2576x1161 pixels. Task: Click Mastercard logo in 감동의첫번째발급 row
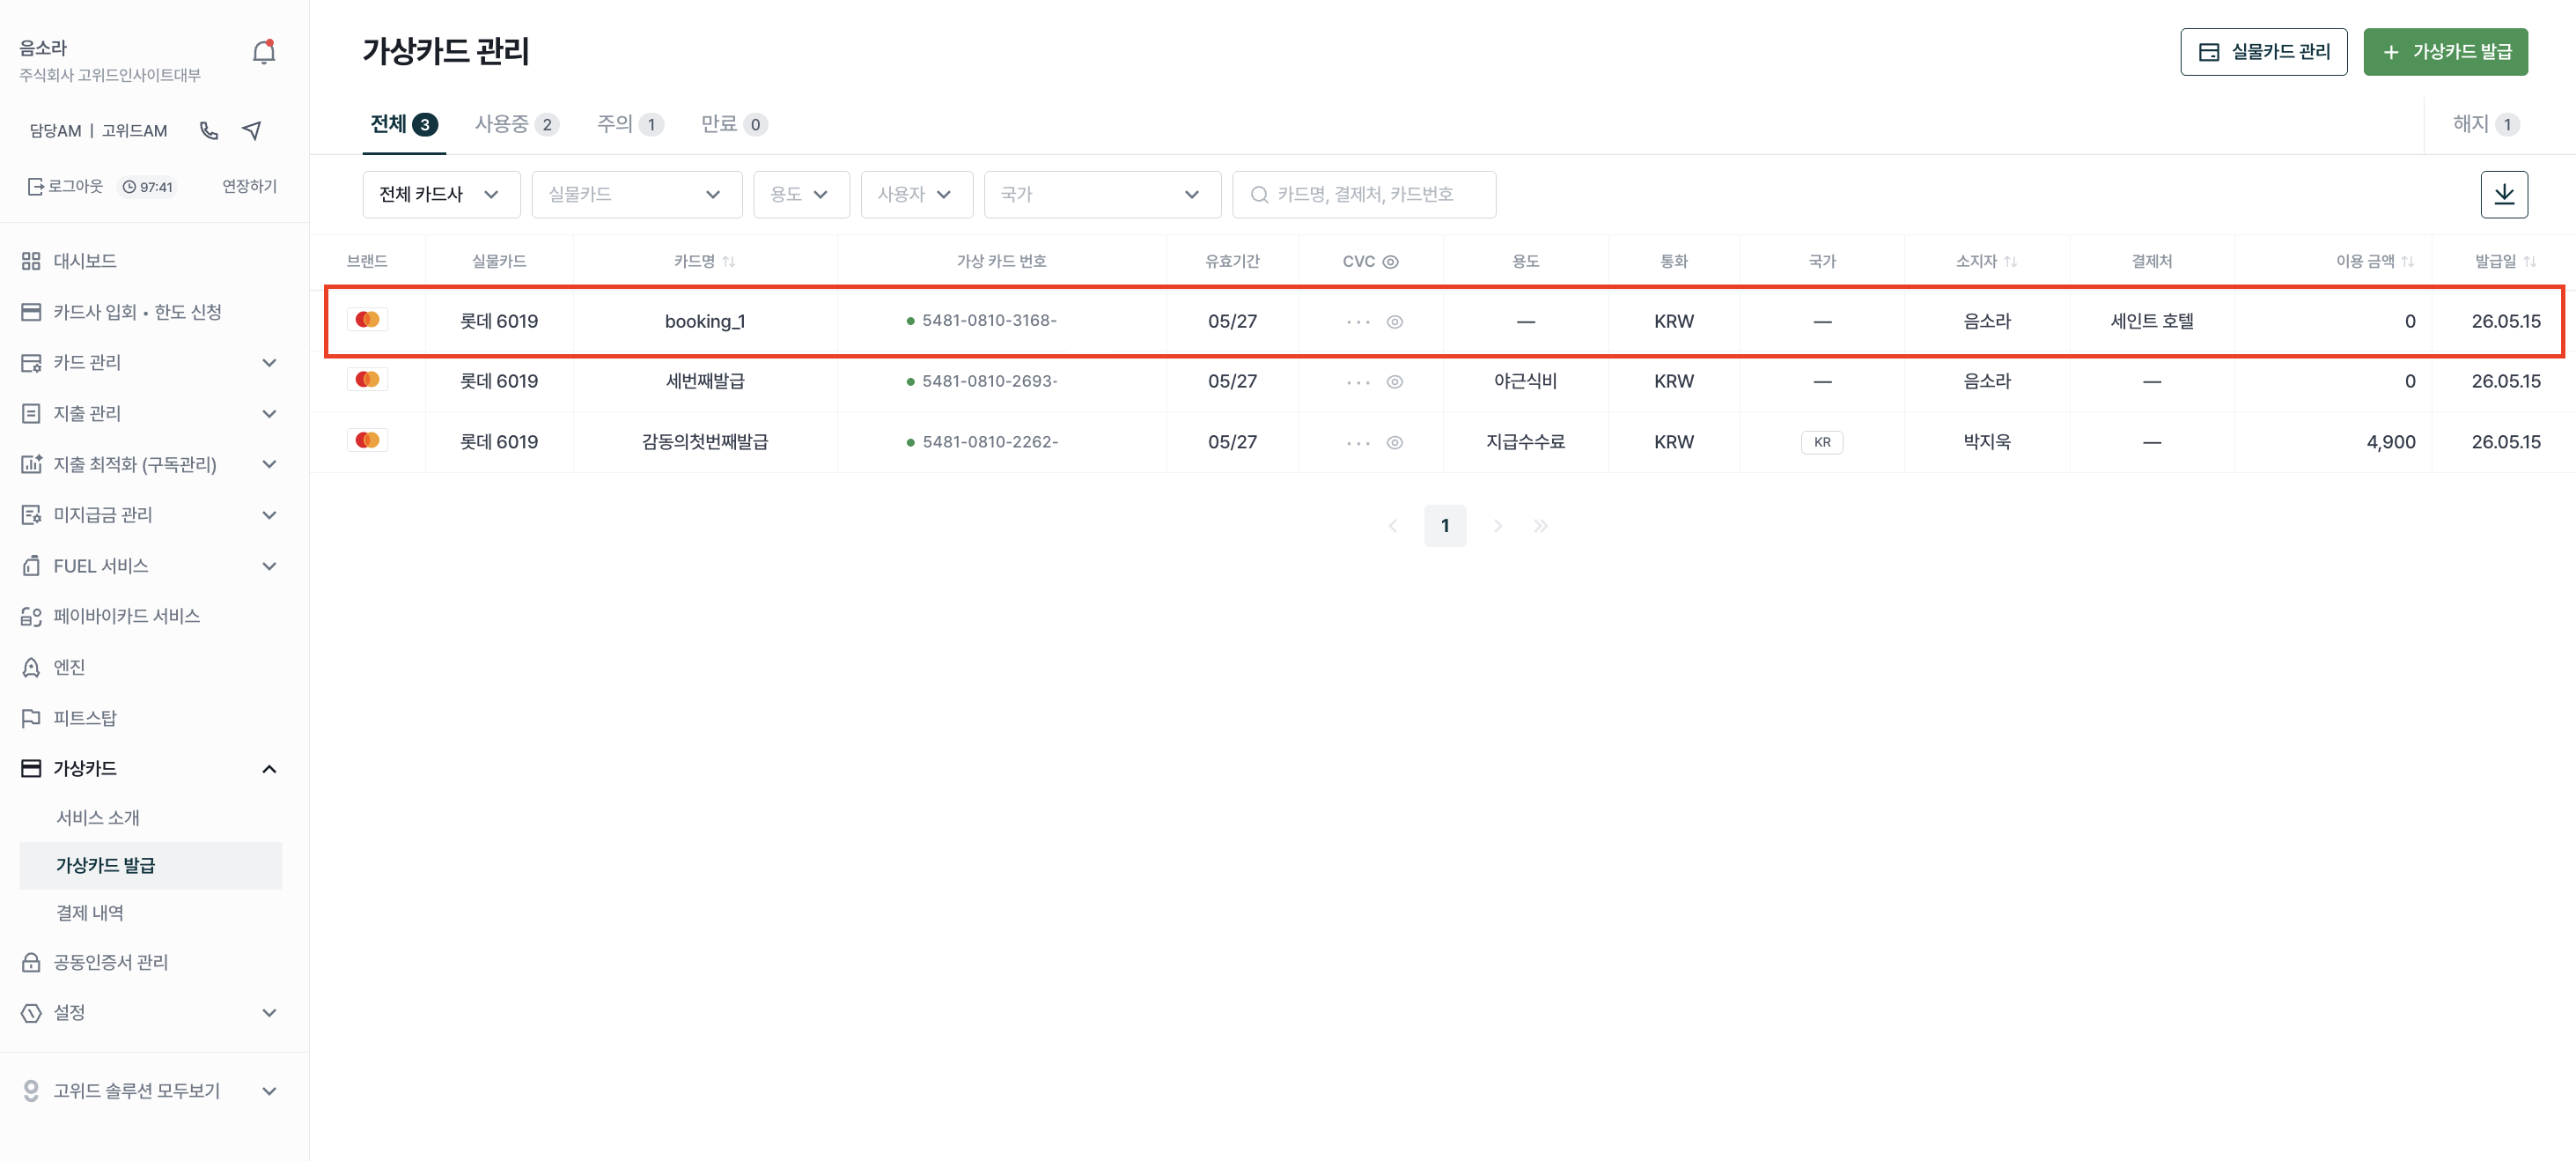coord(367,440)
